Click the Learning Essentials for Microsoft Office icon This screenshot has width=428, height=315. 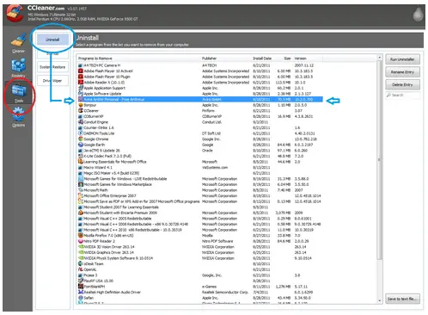(81, 162)
